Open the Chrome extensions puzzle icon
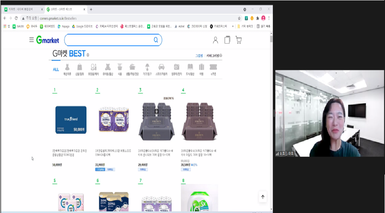385x213 pixels. [x=258, y=18]
